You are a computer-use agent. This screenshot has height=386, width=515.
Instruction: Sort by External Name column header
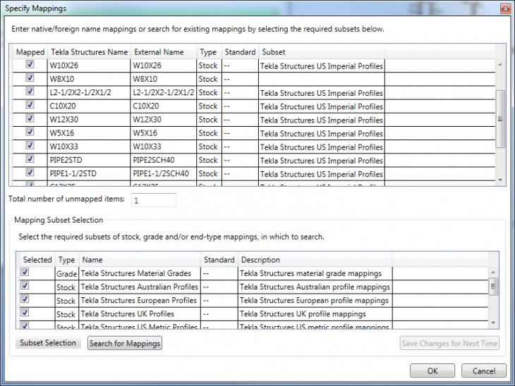(x=164, y=52)
